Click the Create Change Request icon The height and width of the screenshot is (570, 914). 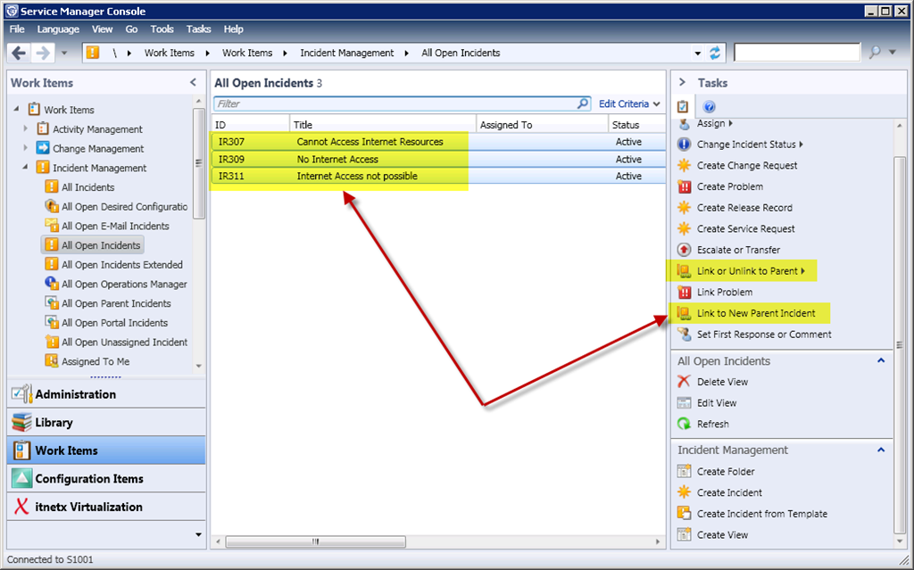tap(685, 166)
